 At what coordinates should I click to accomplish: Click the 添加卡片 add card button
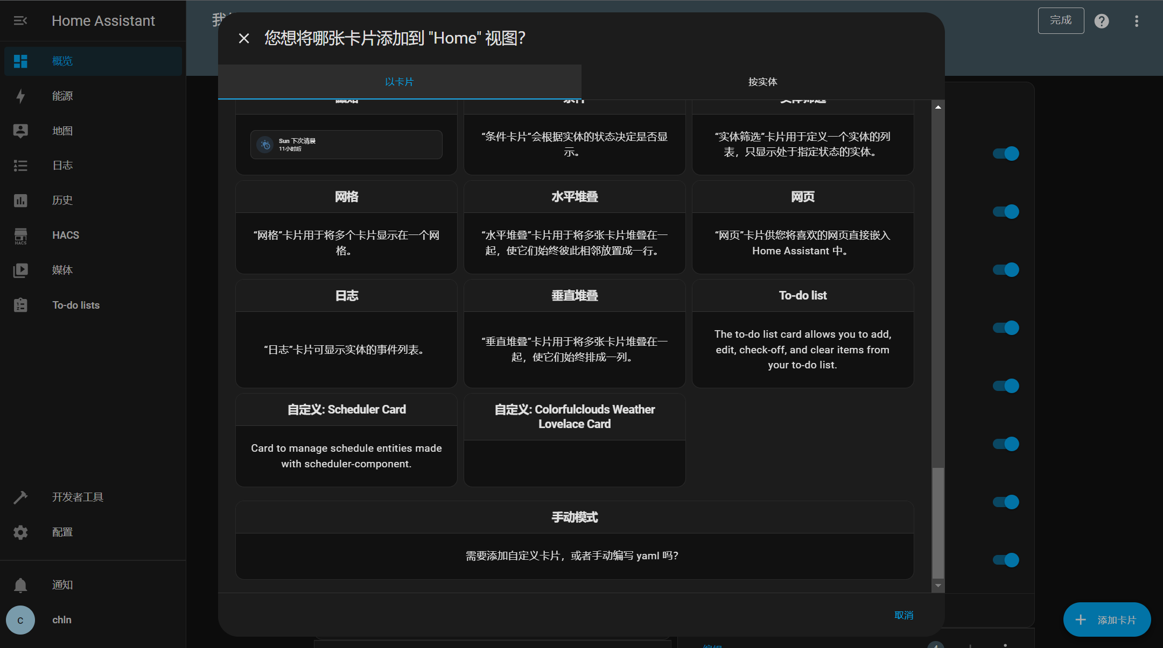pyautogui.click(x=1107, y=619)
